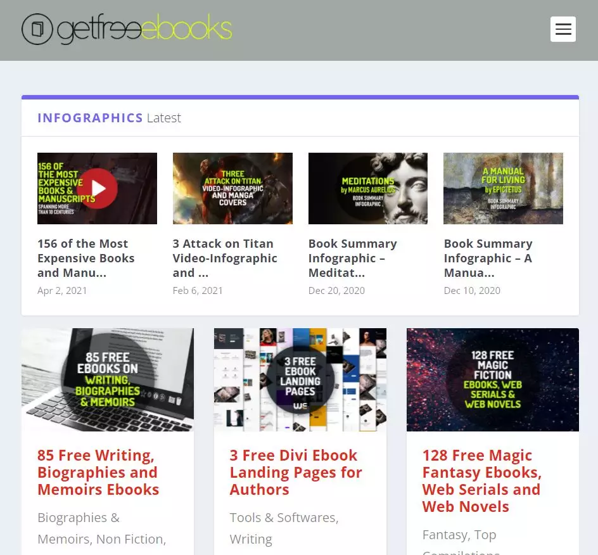Click the Fantasy category link
Viewport: 598px width, 555px height.
(x=445, y=534)
